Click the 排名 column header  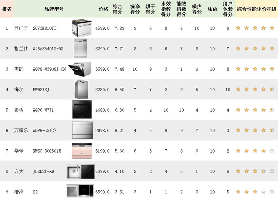pos(7,9)
